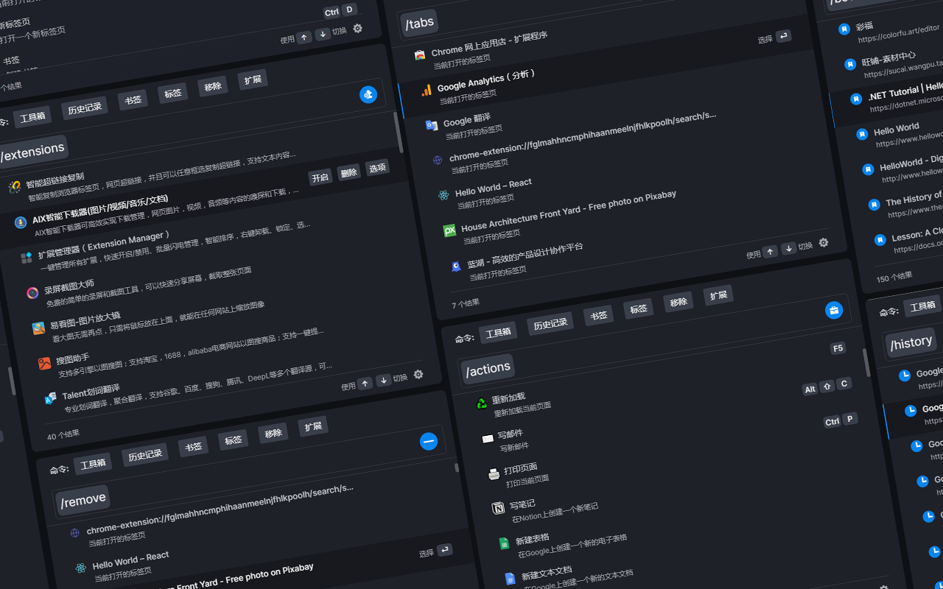Screen dimensions: 943x589
Task: Enable the extension with the 开启 button
Action: point(320,177)
